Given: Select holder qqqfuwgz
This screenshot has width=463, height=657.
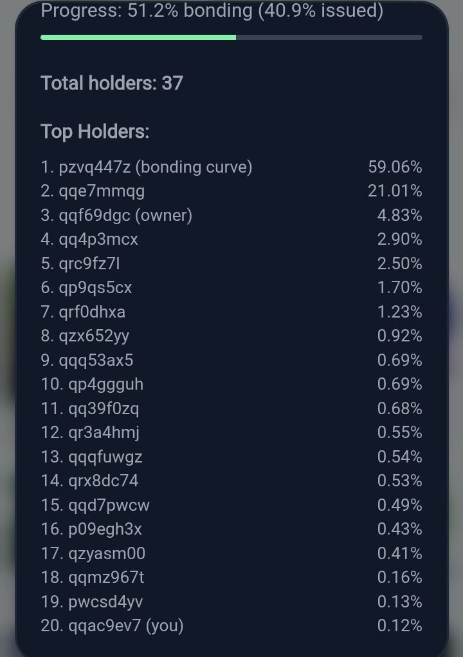Looking at the screenshot, I should click(232, 457).
